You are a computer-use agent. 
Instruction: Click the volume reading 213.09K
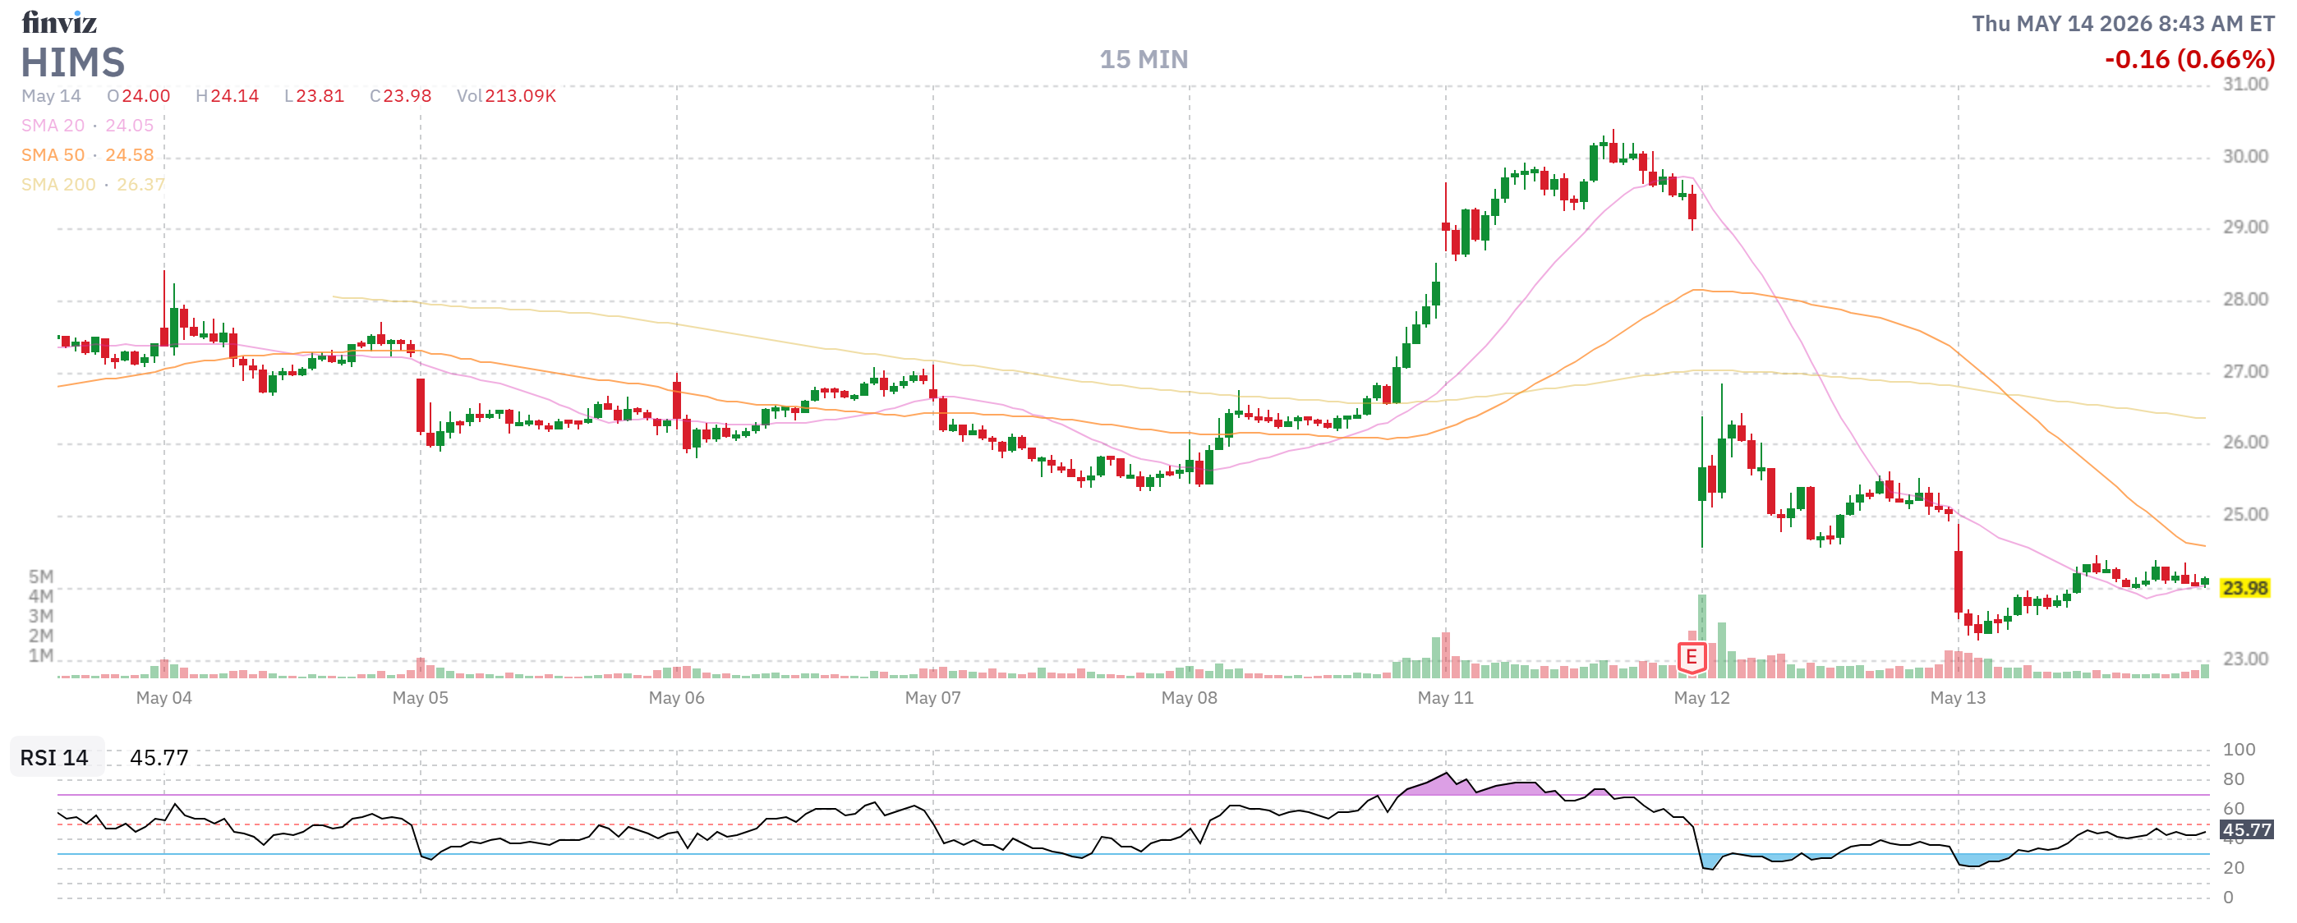click(520, 95)
